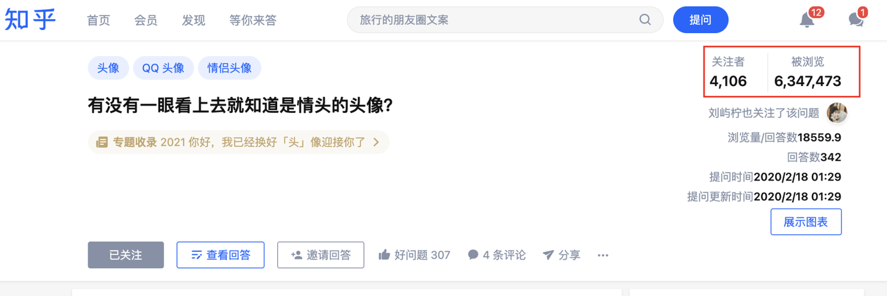Open the notifications bell icon
887x296 pixels.
click(x=807, y=20)
